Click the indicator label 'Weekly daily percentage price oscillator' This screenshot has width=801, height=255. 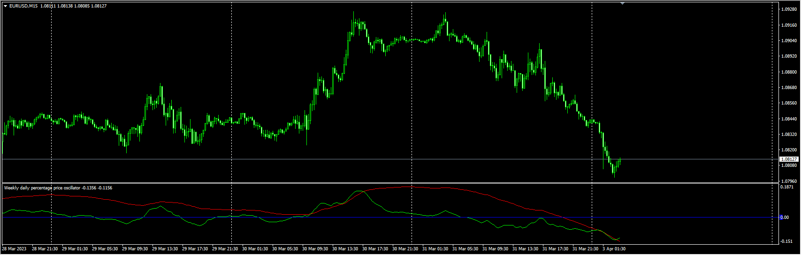pos(42,188)
